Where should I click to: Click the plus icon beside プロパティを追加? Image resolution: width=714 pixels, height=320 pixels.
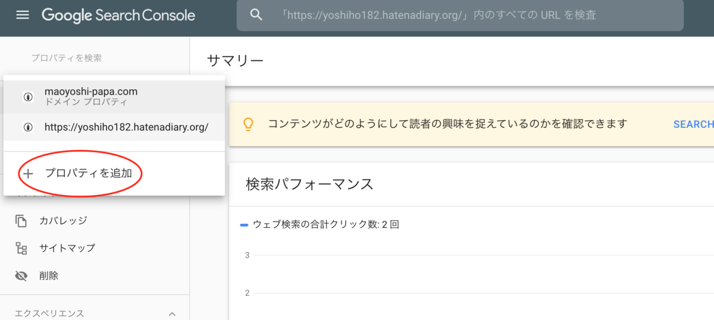[x=28, y=173]
